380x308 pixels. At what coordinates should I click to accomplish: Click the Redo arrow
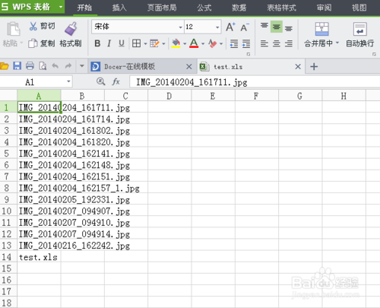[x=68, y=66]
